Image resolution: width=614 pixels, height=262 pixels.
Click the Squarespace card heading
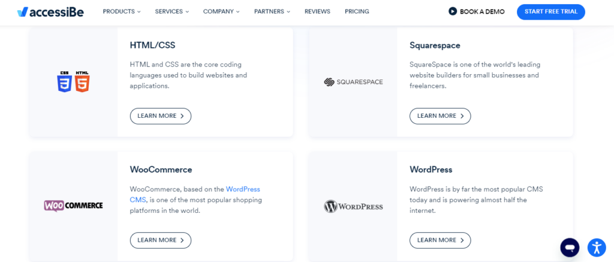click(x=435, y=45)
